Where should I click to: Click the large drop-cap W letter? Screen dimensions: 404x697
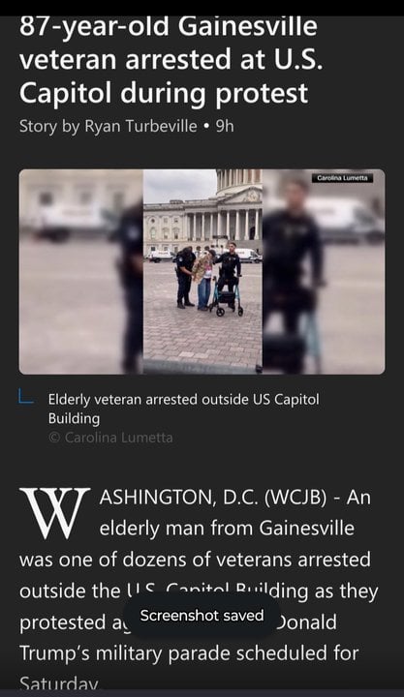(54, 513)
